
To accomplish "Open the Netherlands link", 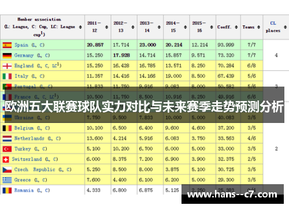I will point(29,139).
